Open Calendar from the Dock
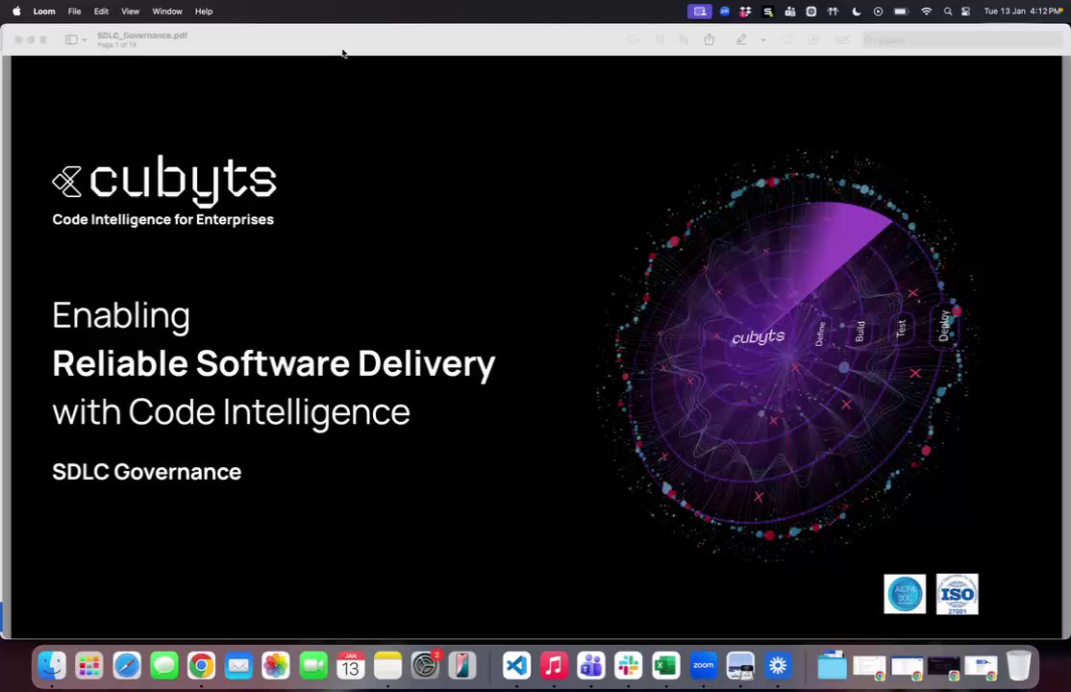 point(350,665)
